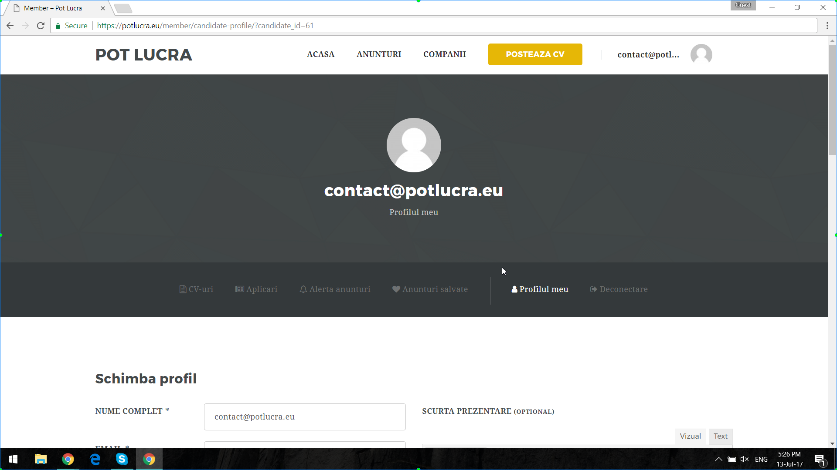Click the large profile picture placeholder
The height and width of the screenshot is (470, 837).
tap(413, 145)
